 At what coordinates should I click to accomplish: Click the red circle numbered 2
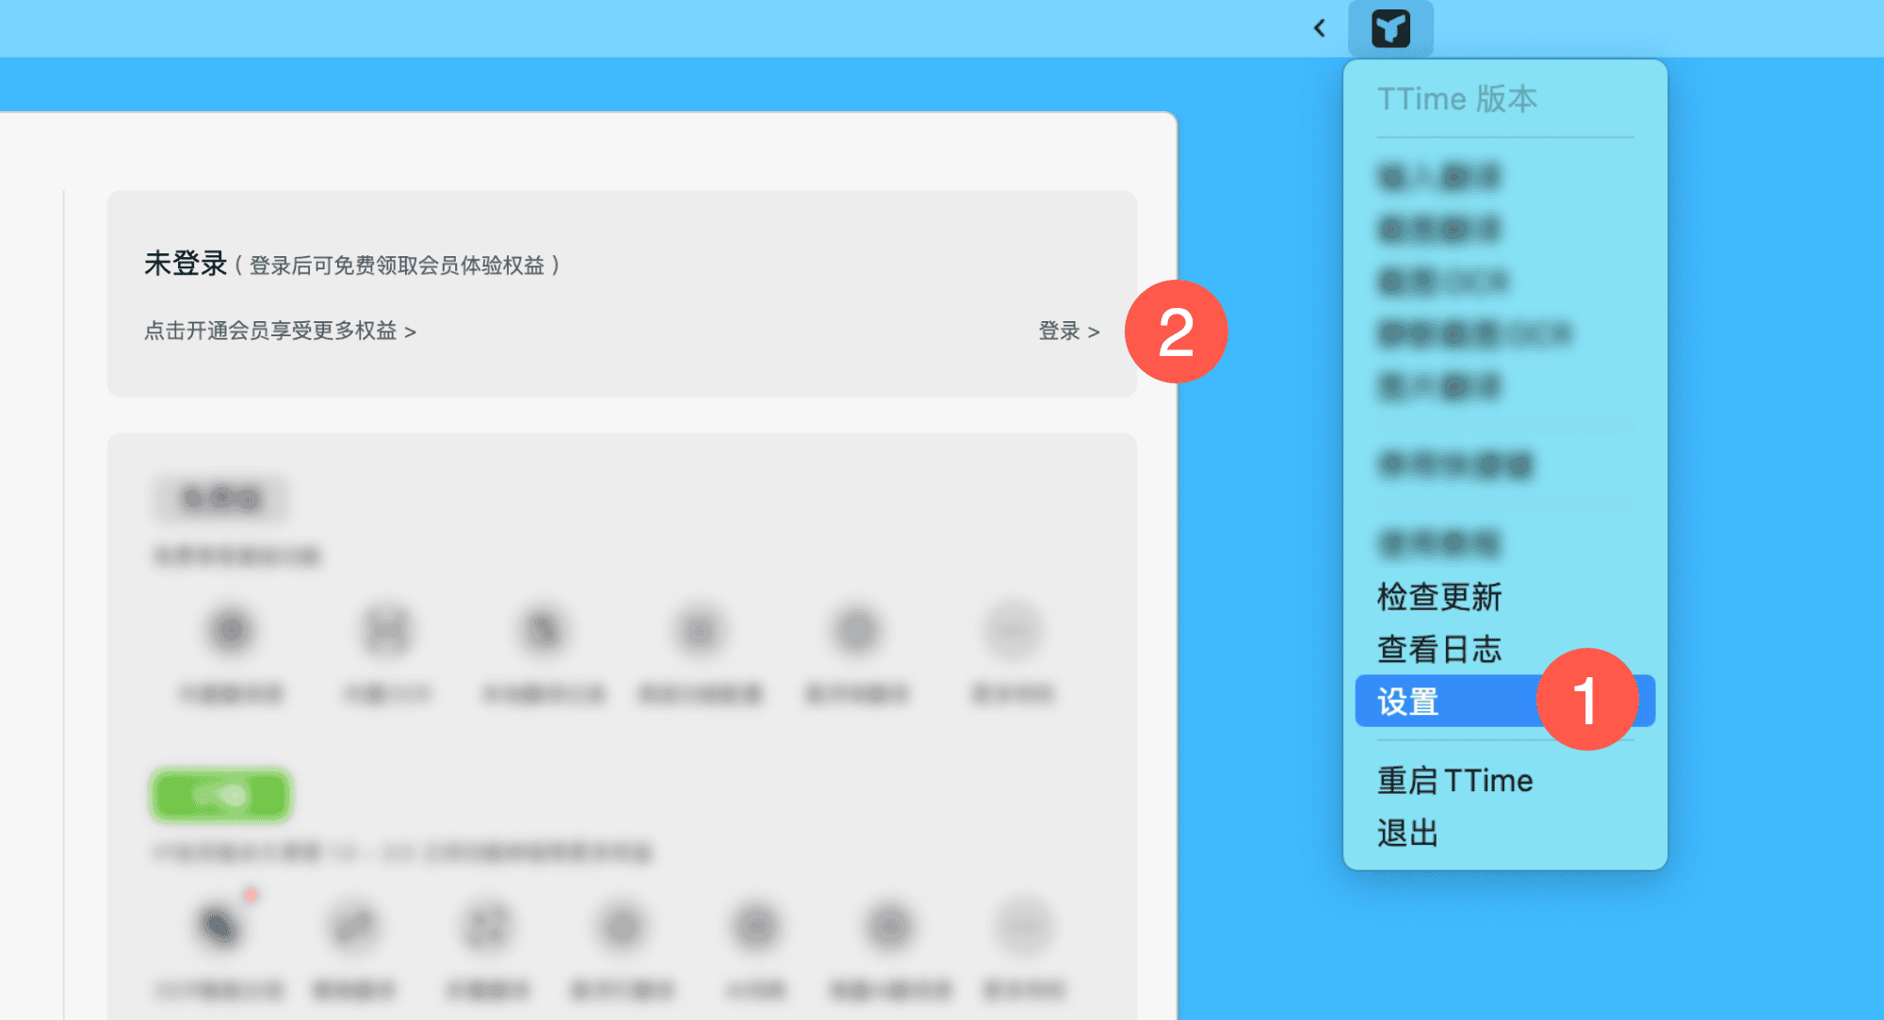[x=1176, y=332]
